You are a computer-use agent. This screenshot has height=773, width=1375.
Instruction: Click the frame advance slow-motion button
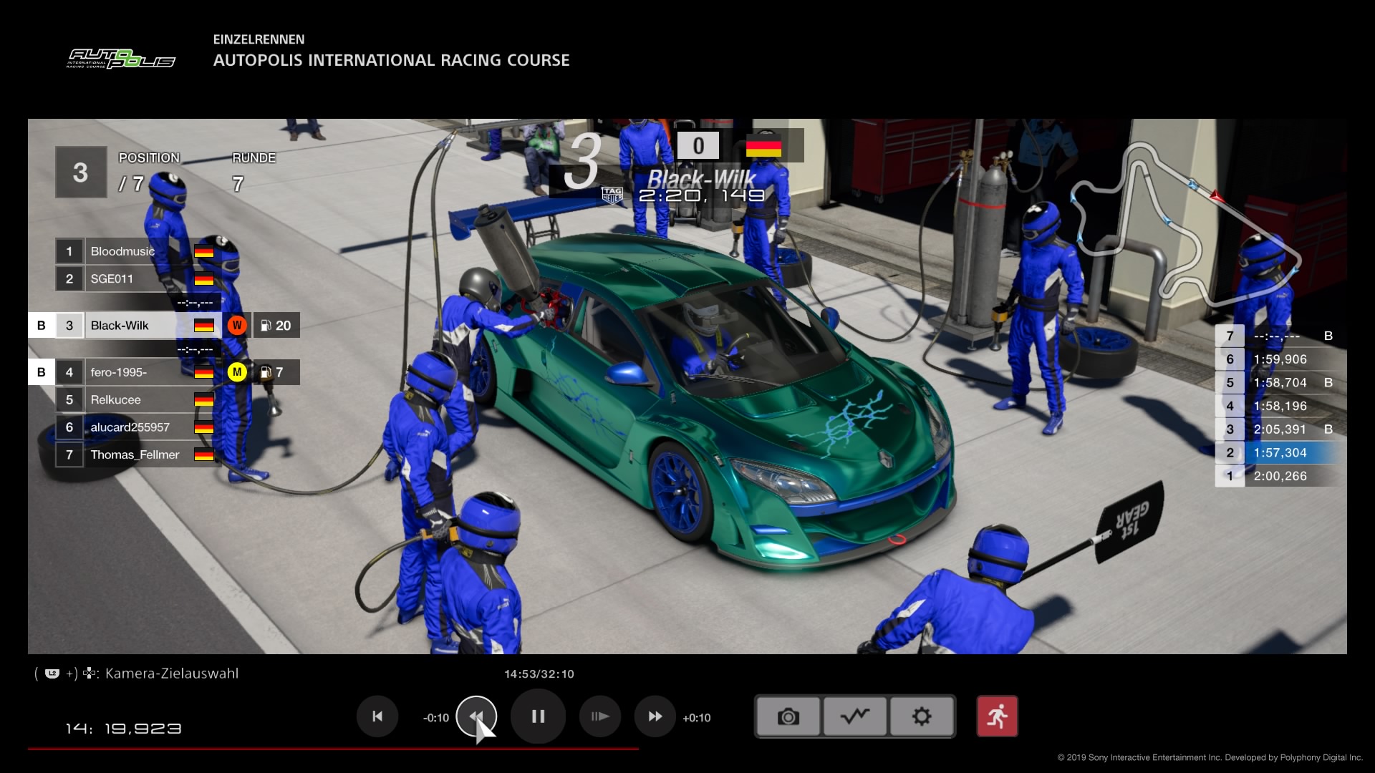tap(600, 716)
